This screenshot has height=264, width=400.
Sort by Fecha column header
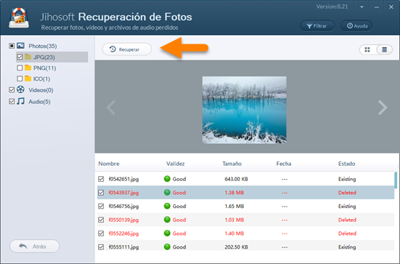(284, 164)
